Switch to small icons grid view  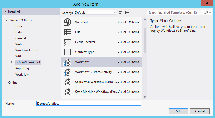[120, 13]
